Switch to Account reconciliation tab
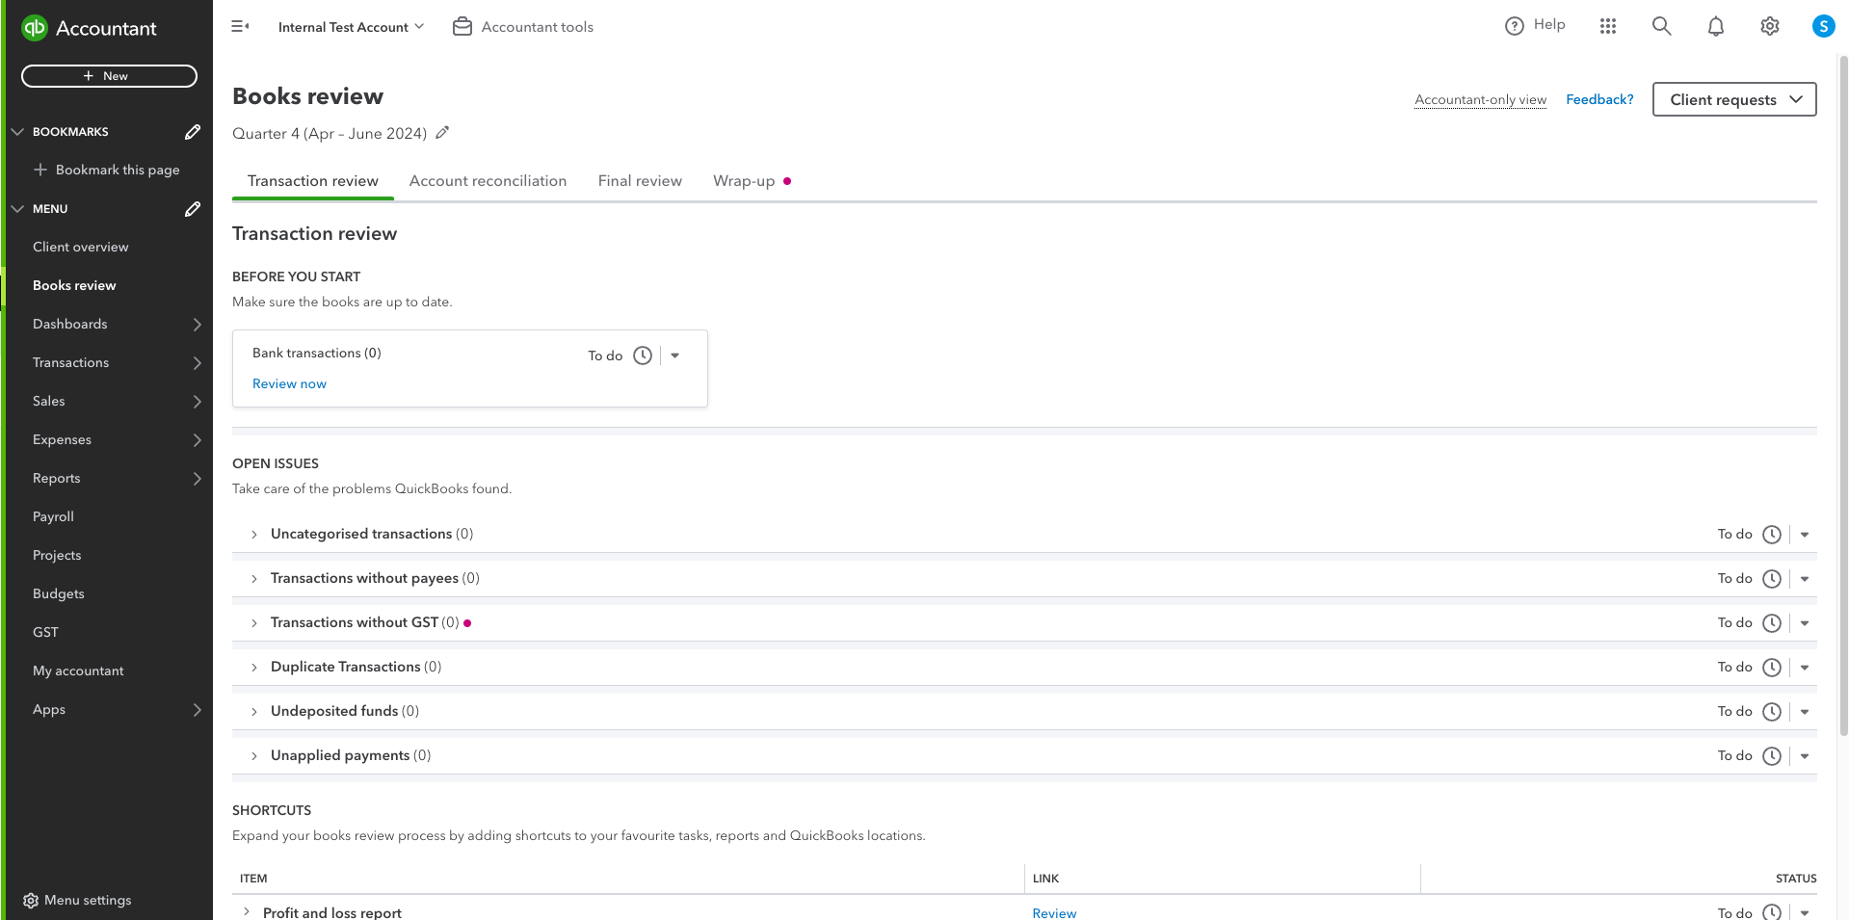 coord(488,181)
